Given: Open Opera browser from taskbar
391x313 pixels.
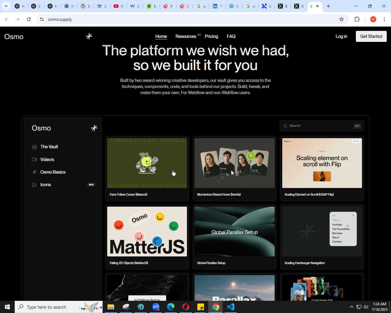Looking at the screenshot, I should pos(186,307).
